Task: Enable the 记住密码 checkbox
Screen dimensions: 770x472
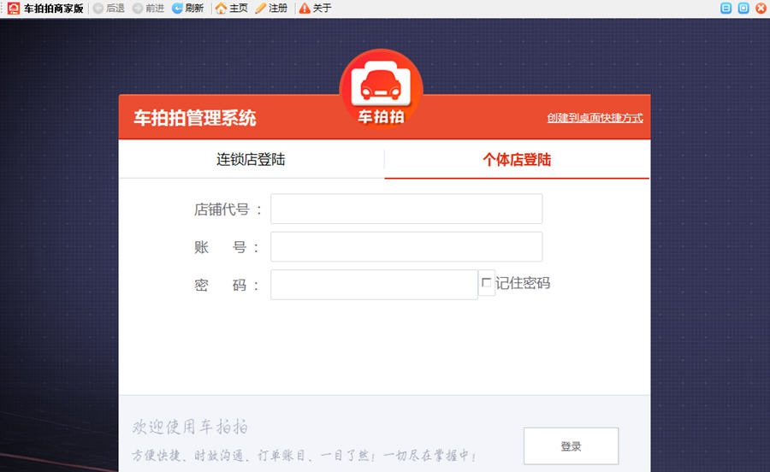Action: [x=486, y=283]
